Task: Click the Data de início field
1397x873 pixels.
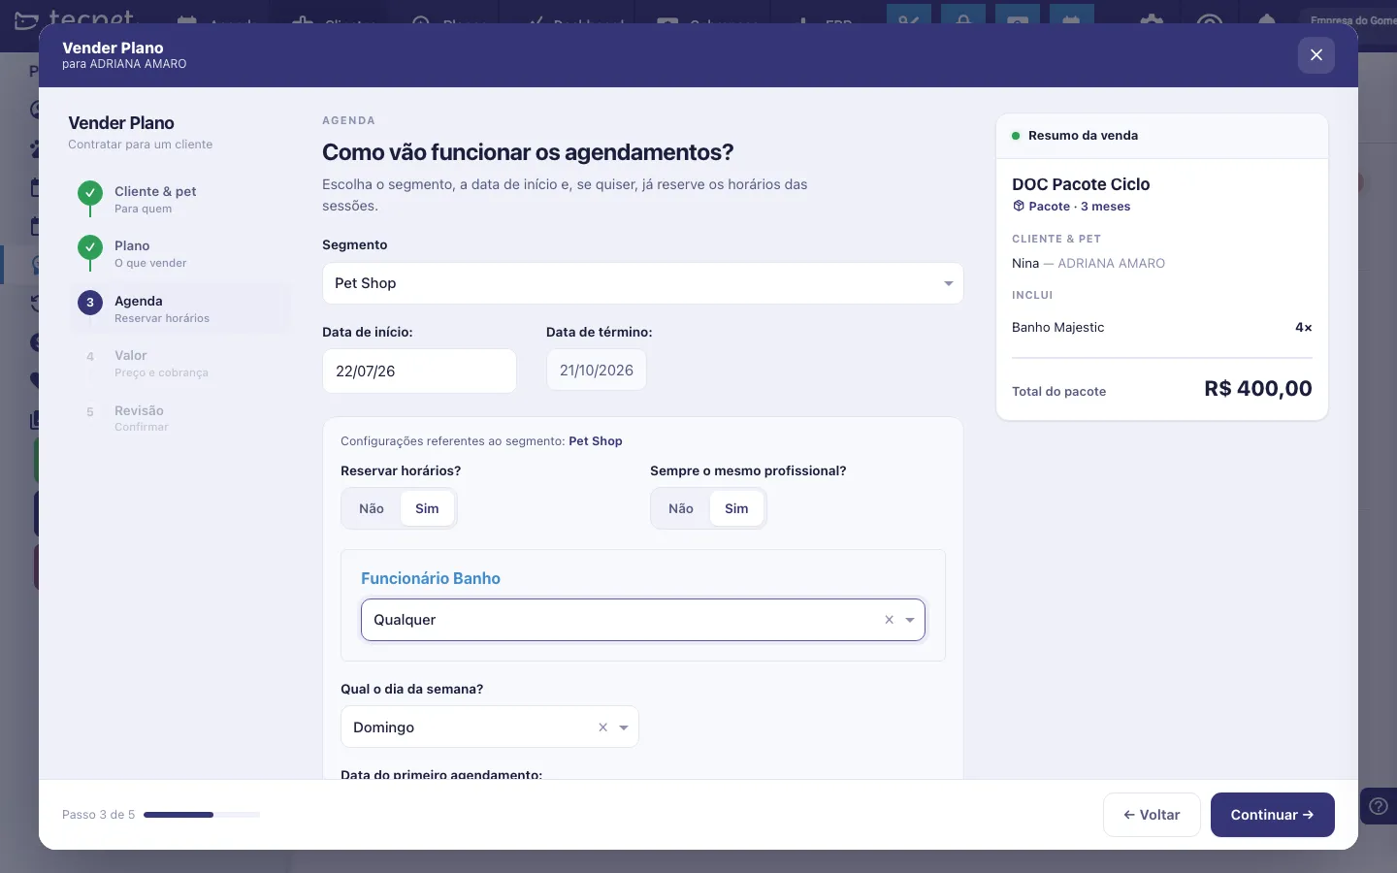Action: (419, 371)
